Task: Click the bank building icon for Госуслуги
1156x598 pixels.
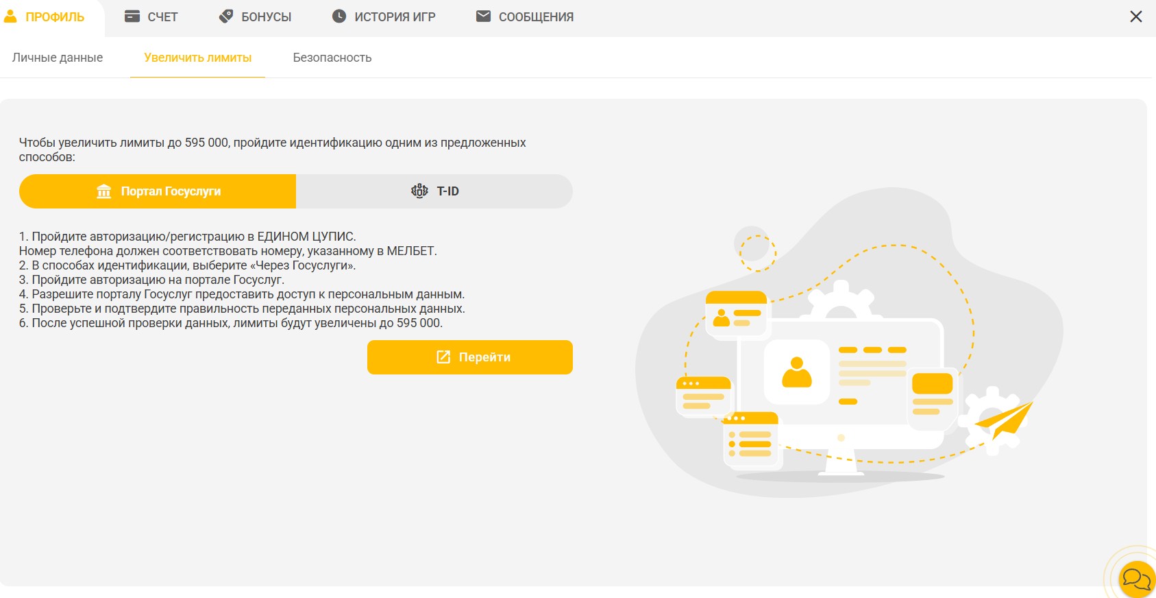Action: point(104,191)
